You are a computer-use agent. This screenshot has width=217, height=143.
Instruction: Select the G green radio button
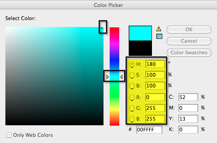point(132,108)
